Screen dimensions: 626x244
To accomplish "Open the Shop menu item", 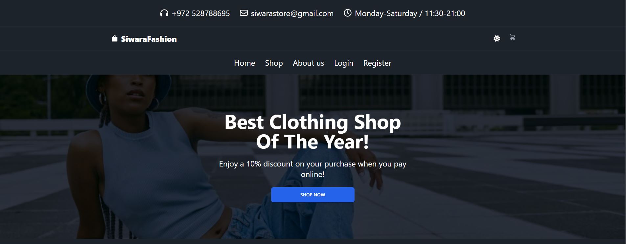I will click(274, 63).
